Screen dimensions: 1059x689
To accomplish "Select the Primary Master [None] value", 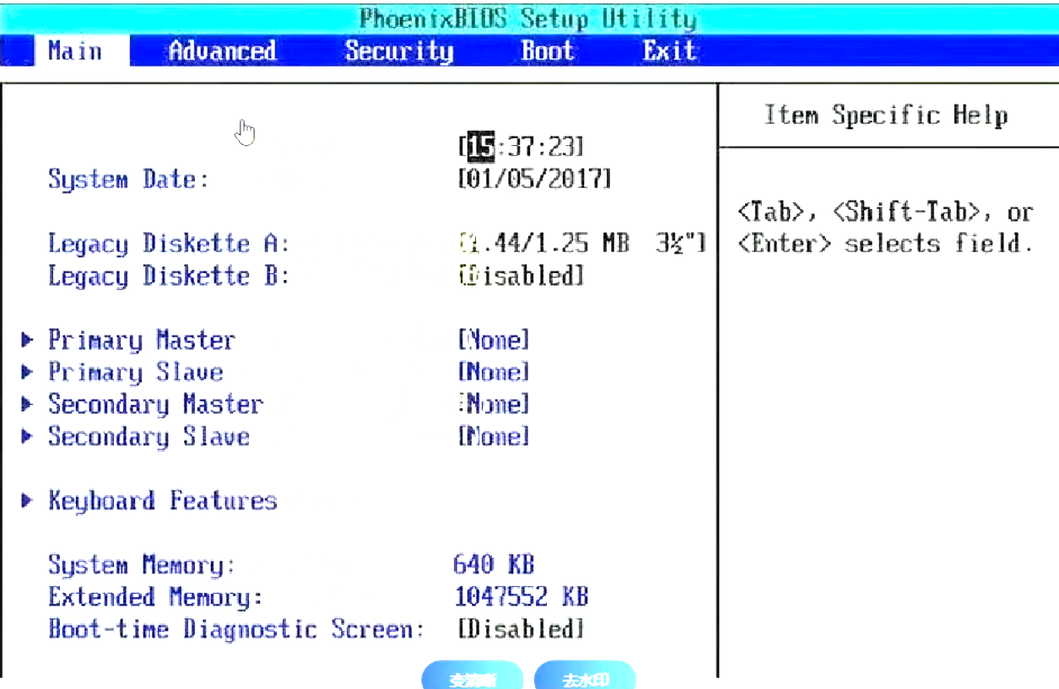I will click(x=494, y=341).
